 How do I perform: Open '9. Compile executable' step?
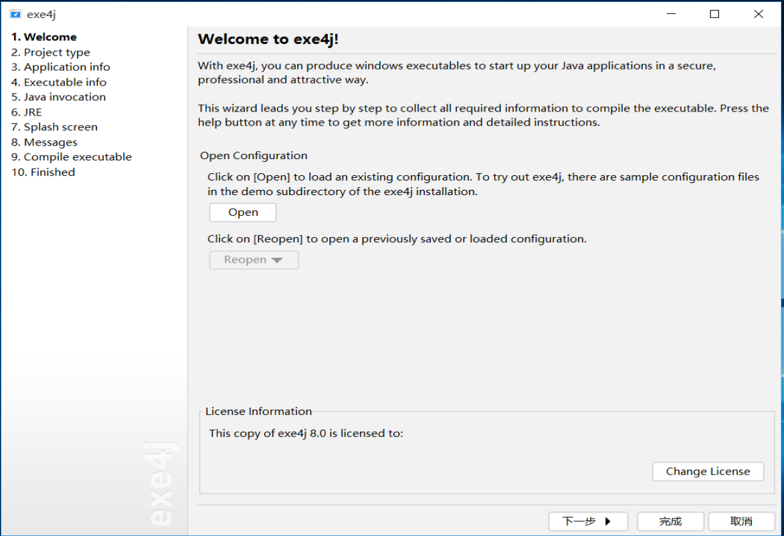pyautogui.click(x=72, y=157)
